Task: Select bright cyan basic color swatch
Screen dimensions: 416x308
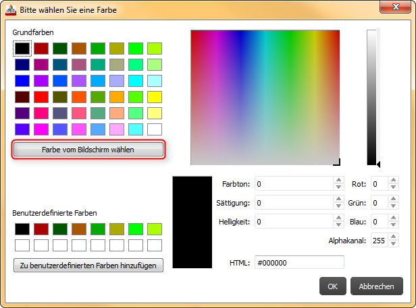Action: tap(136, 81)
